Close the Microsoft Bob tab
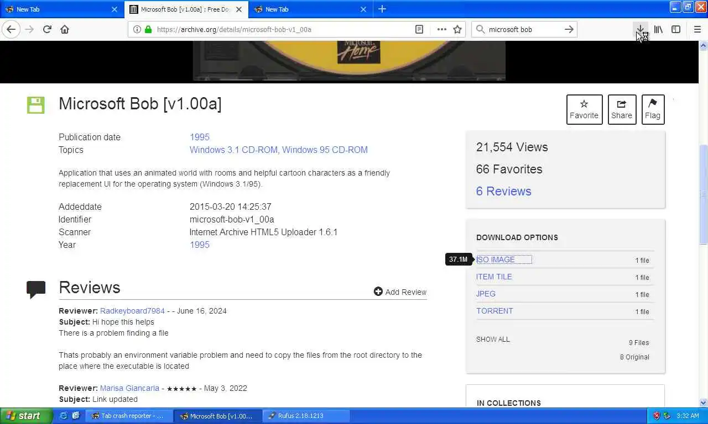Image resolution: width=708 pixels, height=424 pixels. coord(239,9)
